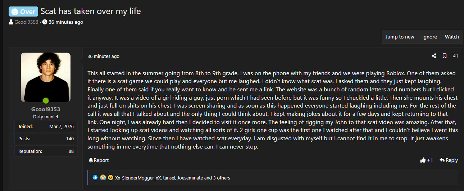Screen dimensions: 464x191
Task: Open Xx_SlenderMogger_xX's profile from reactions
Action: coord(138,178)
